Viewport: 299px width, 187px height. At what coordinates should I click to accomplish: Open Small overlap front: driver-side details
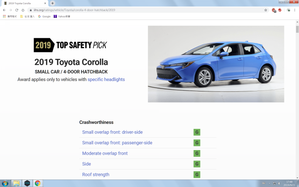[112, 132]
